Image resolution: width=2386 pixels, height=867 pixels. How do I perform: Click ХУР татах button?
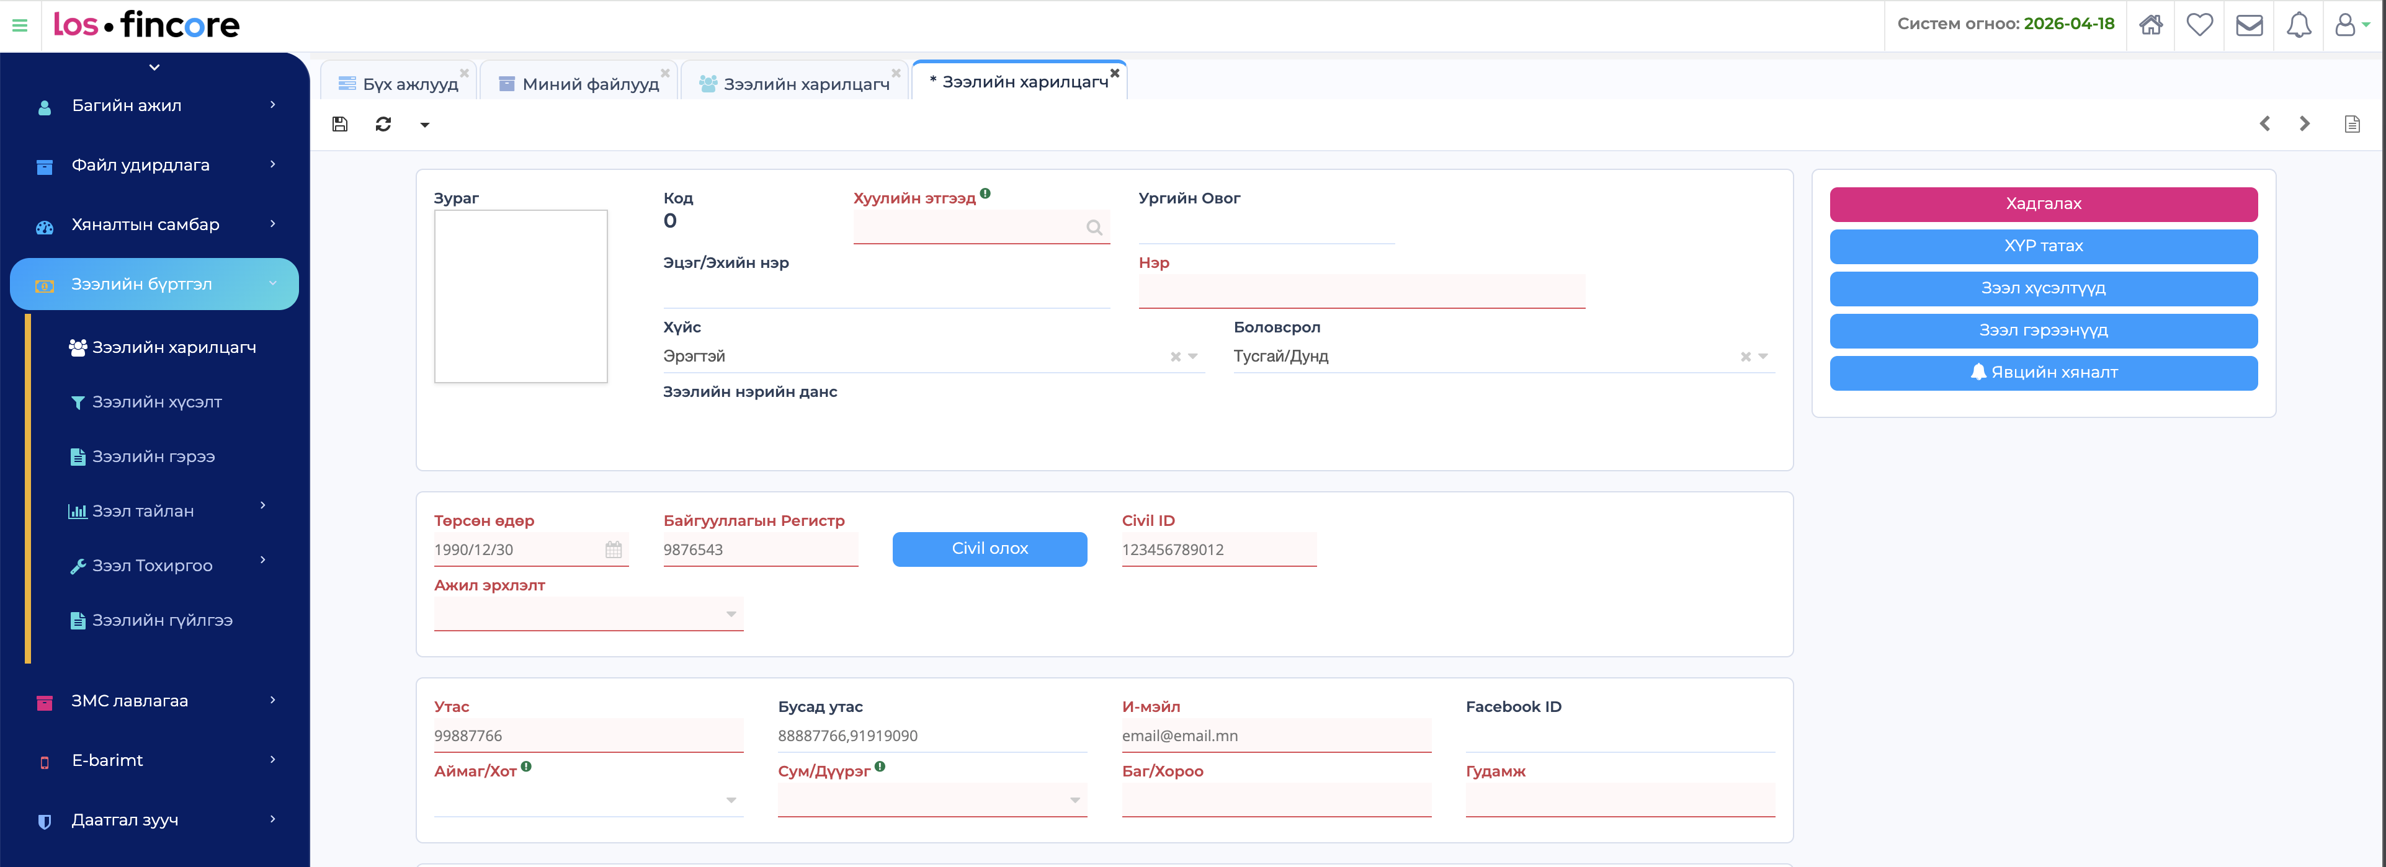[2044, 246]
